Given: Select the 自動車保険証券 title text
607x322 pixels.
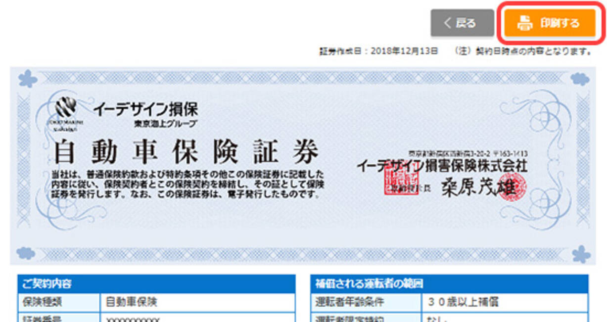Looking at the screenshot, I should coord(187,152).
